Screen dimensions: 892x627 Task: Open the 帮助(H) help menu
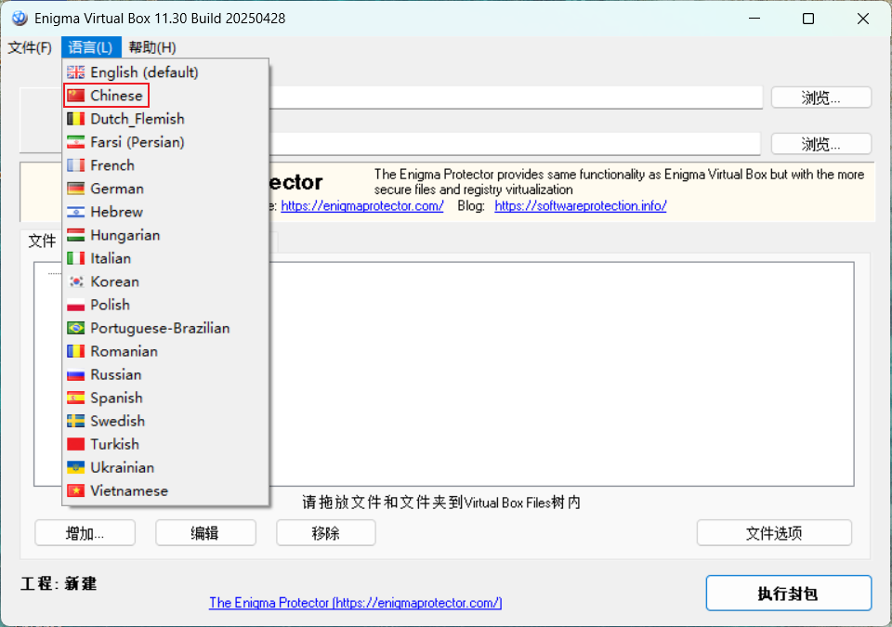point(152,47)
